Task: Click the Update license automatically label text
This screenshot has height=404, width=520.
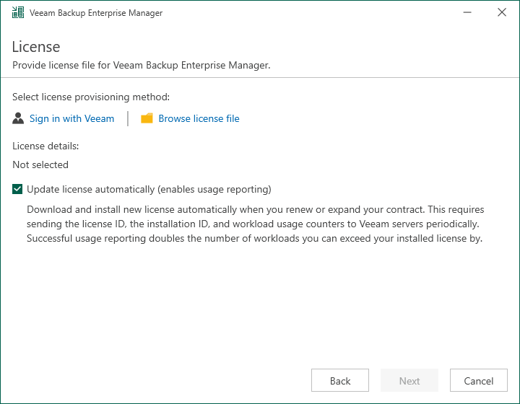Action: pos(149,190)
